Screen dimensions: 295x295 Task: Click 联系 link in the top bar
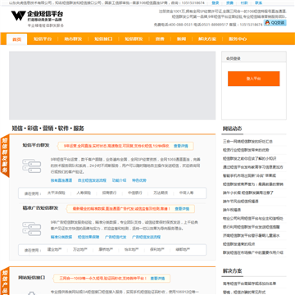[258, 2]
